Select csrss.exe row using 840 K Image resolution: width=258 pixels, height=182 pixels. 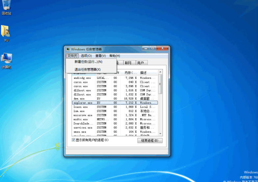click(115, 82)
